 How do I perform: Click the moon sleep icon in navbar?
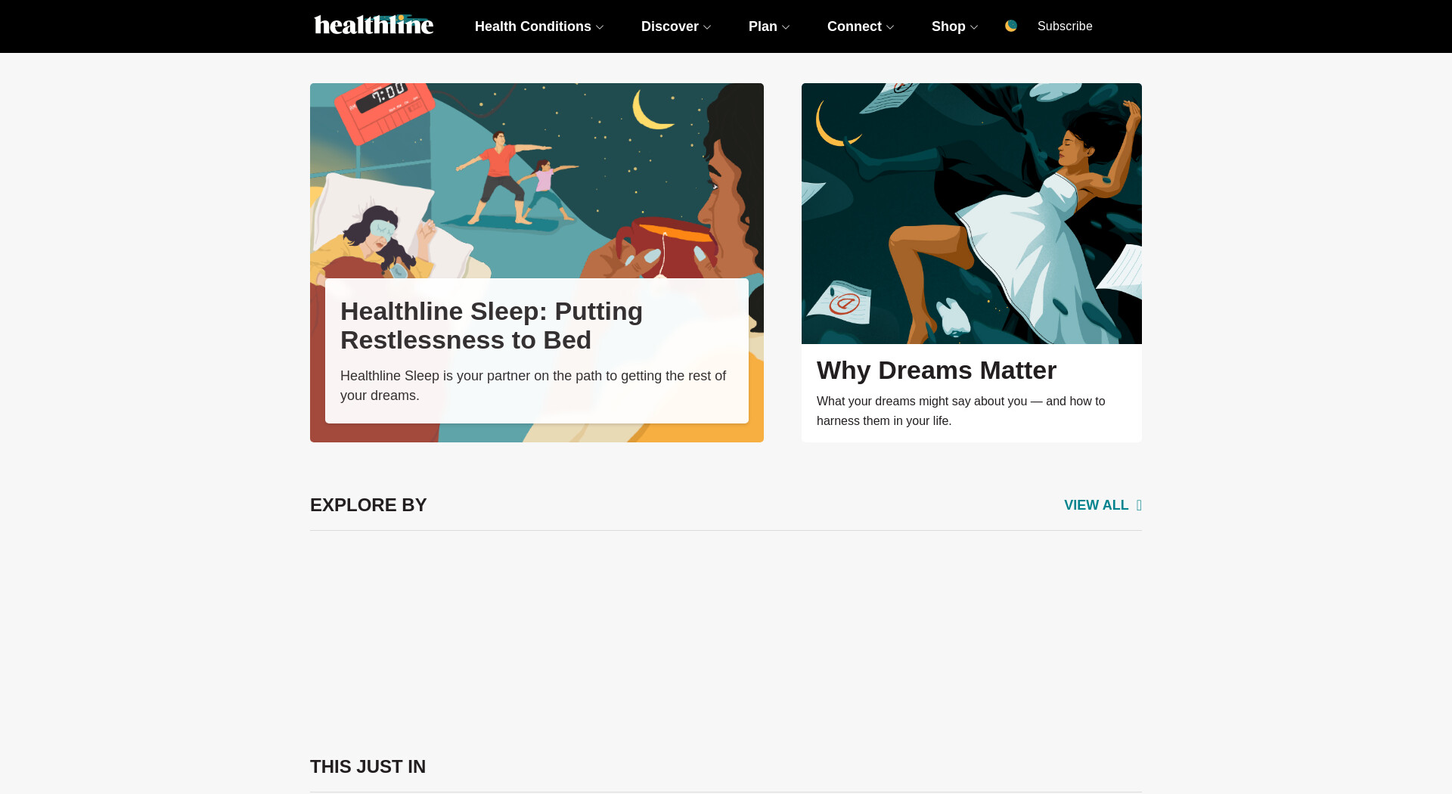tap(1011, 26)
